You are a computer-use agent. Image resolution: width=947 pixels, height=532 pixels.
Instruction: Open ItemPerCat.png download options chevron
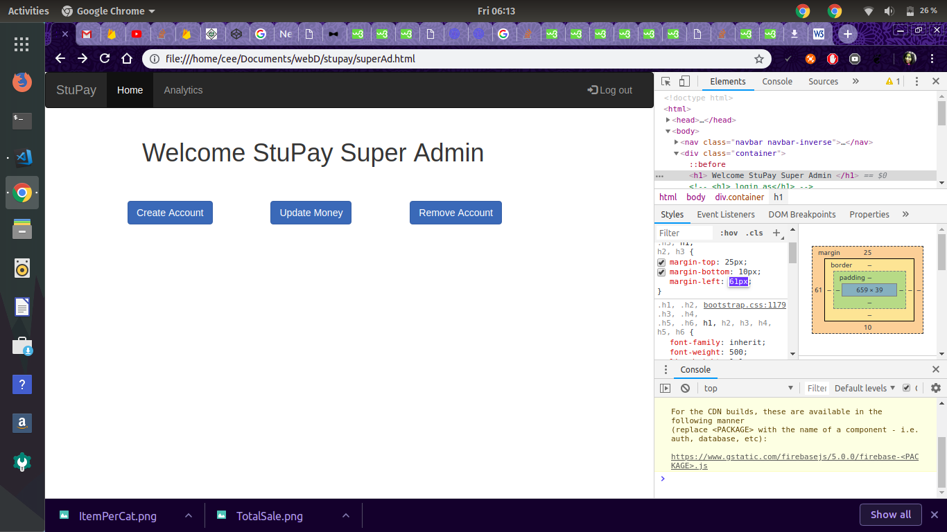pyautogui.click(x=188, y=515)
